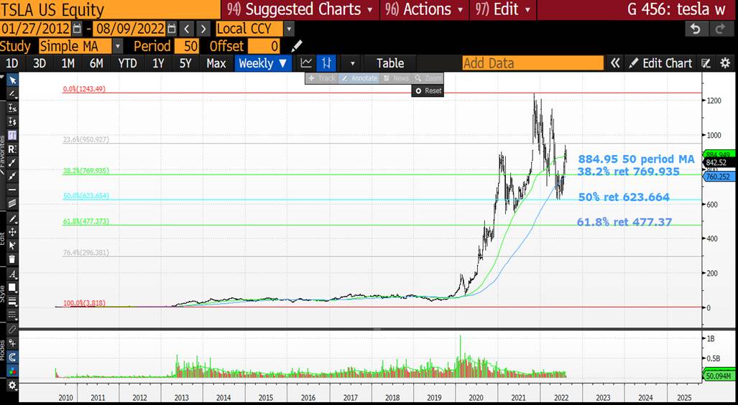Screen dimensions: 738x405
Task: Expand the Simple MA study dropdown arrow
Action: coord(118,46)
